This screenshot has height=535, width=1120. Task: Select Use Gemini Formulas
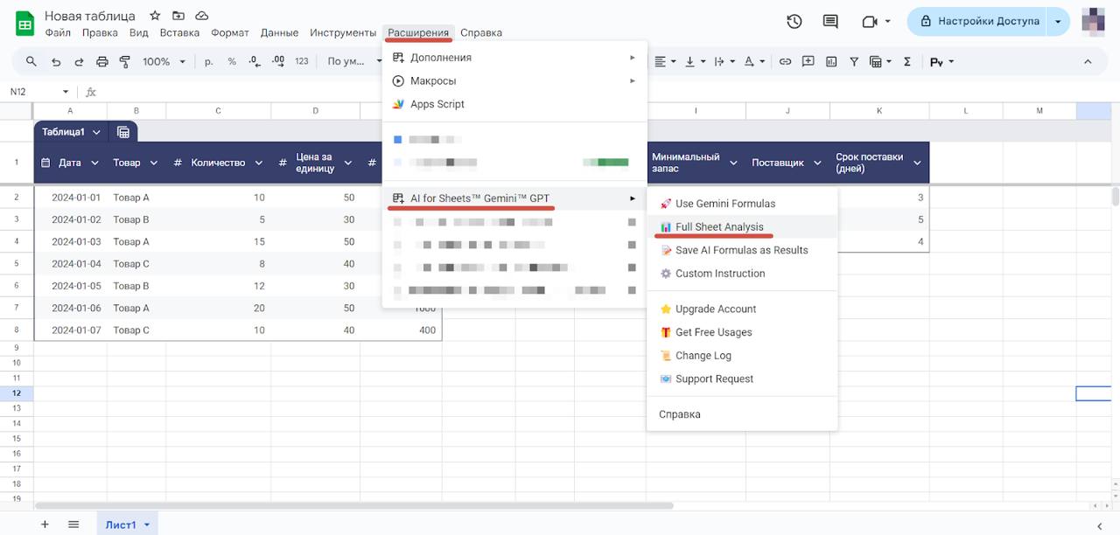click(742, 204)
